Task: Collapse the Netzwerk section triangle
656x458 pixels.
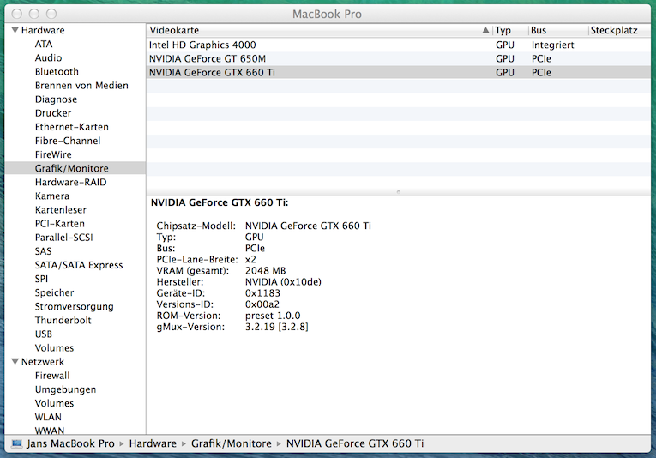Action: coord(15,361)
